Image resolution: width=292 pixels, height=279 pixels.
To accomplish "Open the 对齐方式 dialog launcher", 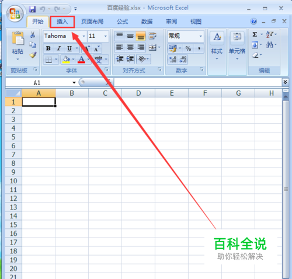I will click(x=159, y=69).
